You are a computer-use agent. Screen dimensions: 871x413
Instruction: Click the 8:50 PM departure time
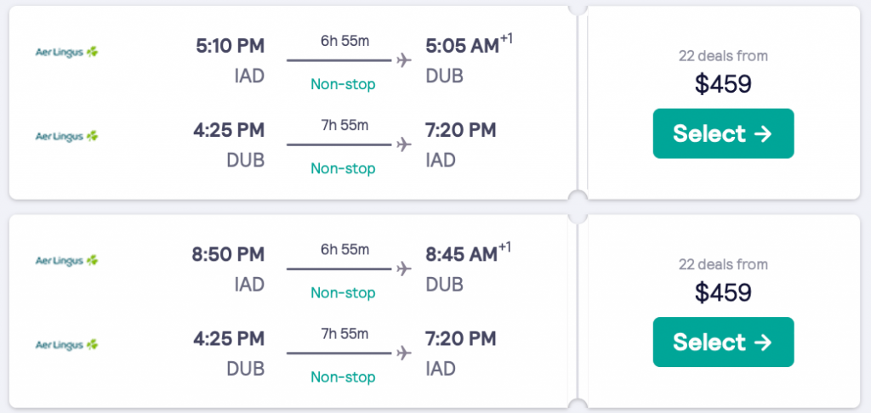[x=230, y=254]
